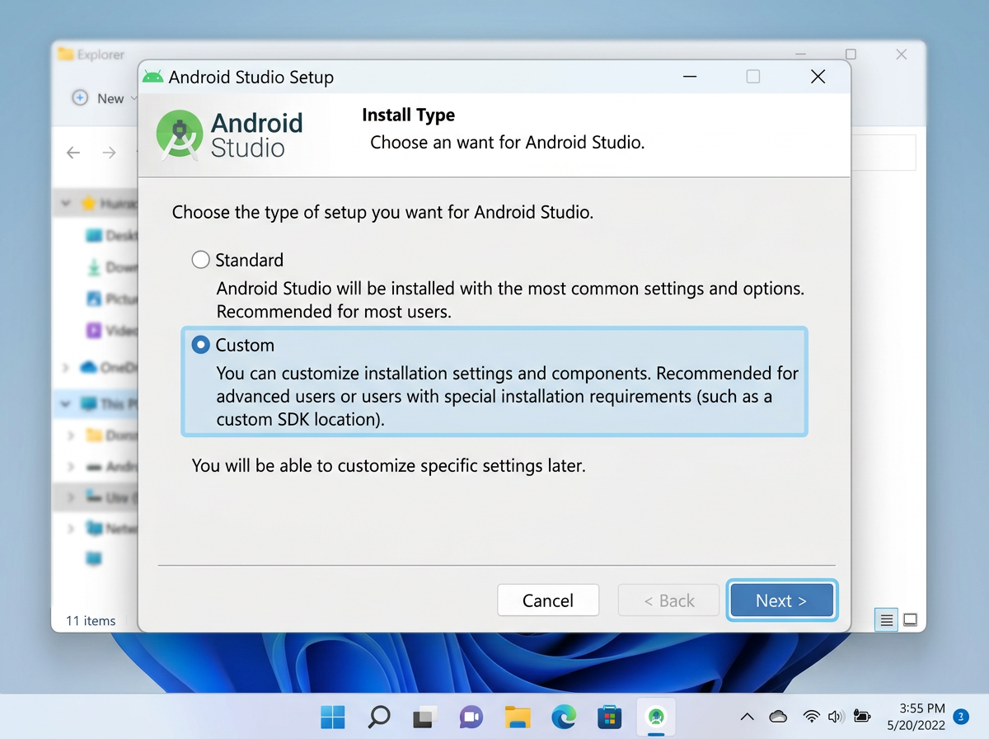Viewport: 989px width, 739px height.
Task: Click the battery tray icon
Action: 862,716
